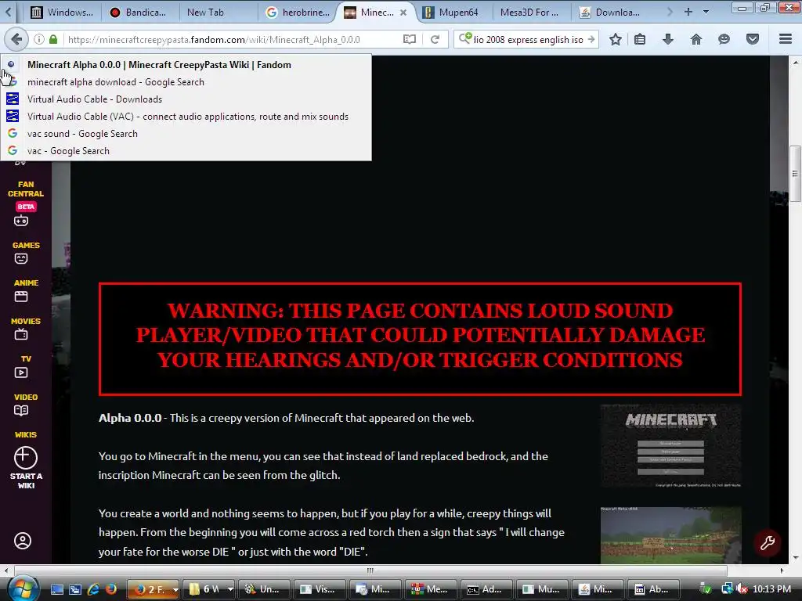This screenshot has width=802, height=601.
Task: Open Video in Fandom sidebar
Action: coord(26,405)
